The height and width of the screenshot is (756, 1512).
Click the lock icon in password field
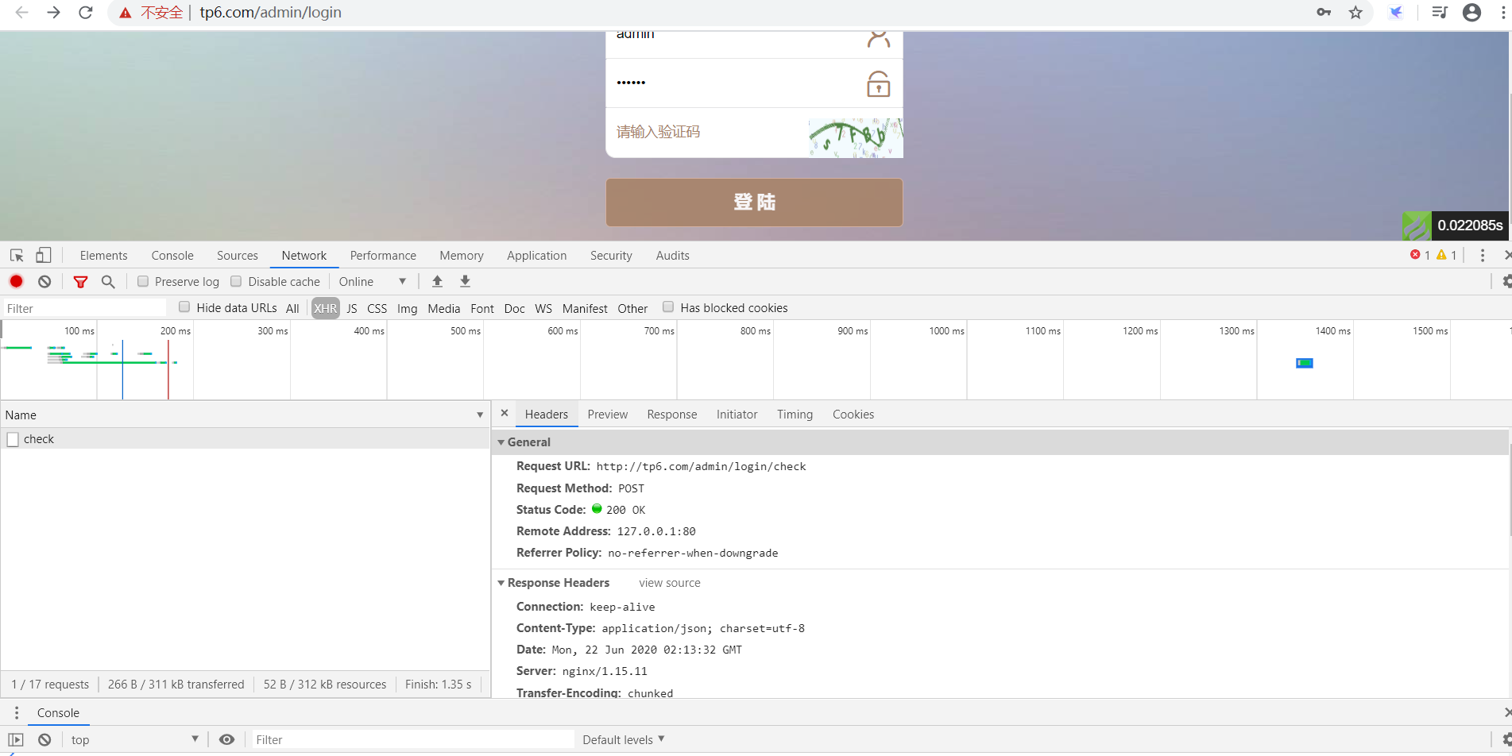878,83
